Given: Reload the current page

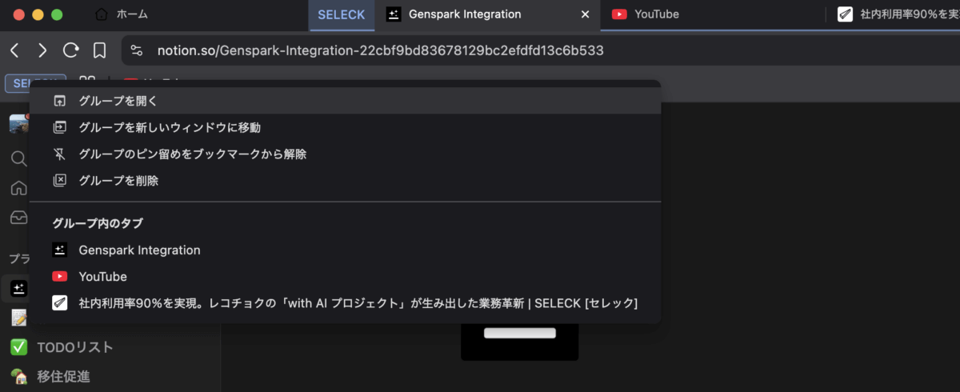Looking at the screenshot, I should coord(70,50).
